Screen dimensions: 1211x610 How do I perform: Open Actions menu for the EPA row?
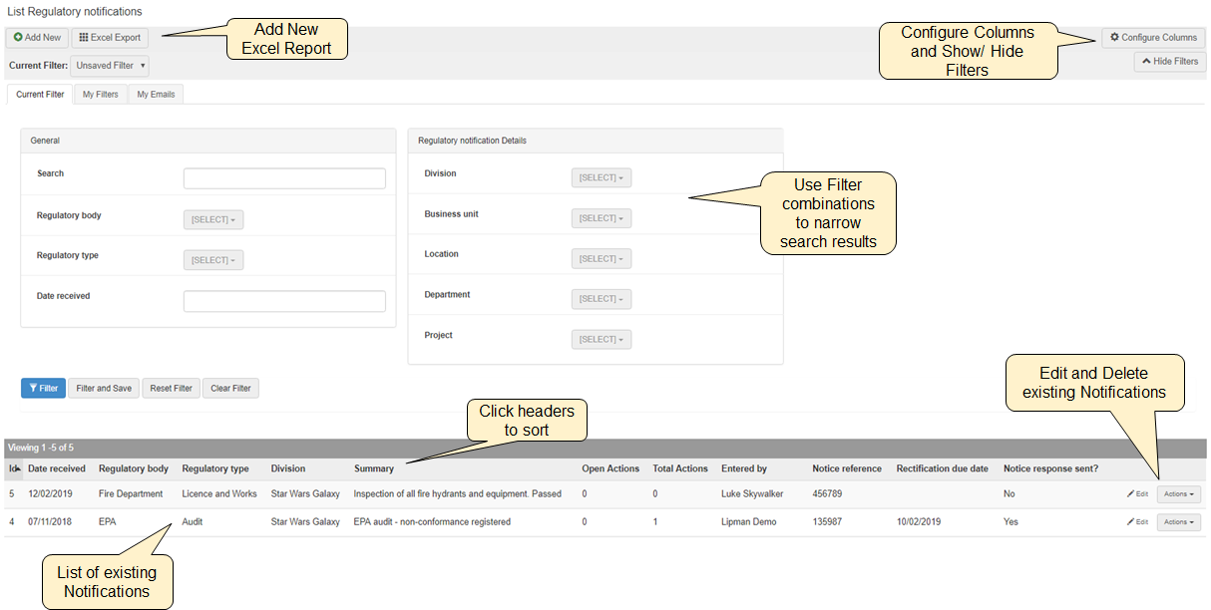1178,522
